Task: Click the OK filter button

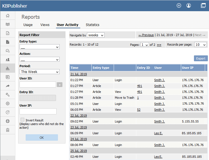Action: [x=42, y=138]
